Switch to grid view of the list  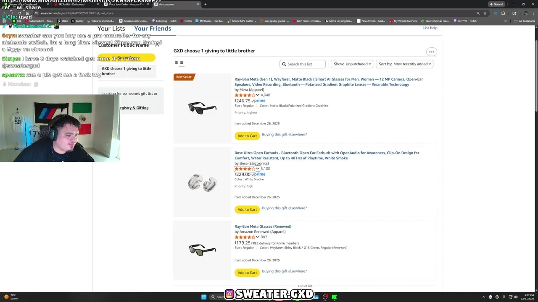click(x=176, y=62)
